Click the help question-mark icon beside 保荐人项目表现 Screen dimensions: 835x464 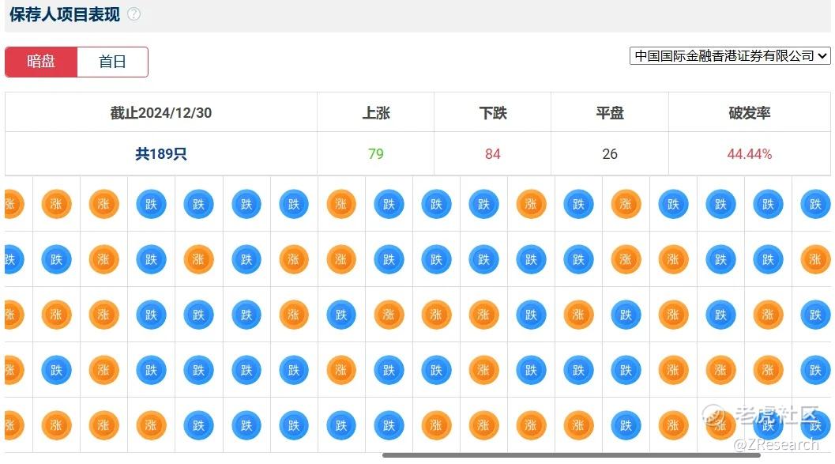(134, 14)
